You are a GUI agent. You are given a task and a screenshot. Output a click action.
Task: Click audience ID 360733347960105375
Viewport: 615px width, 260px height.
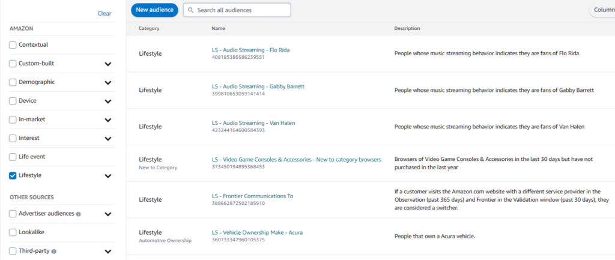[x=238, y=240]
